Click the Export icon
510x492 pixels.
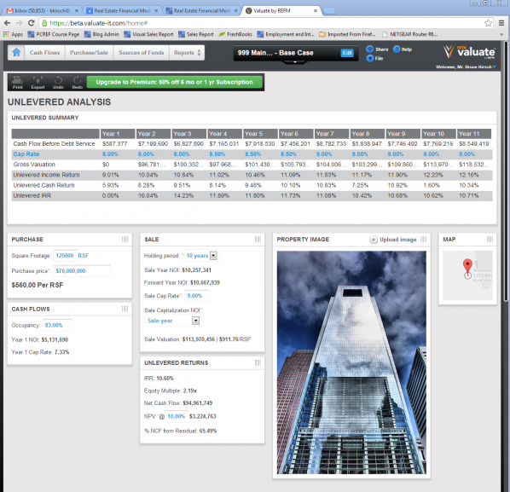pos(38,79)
